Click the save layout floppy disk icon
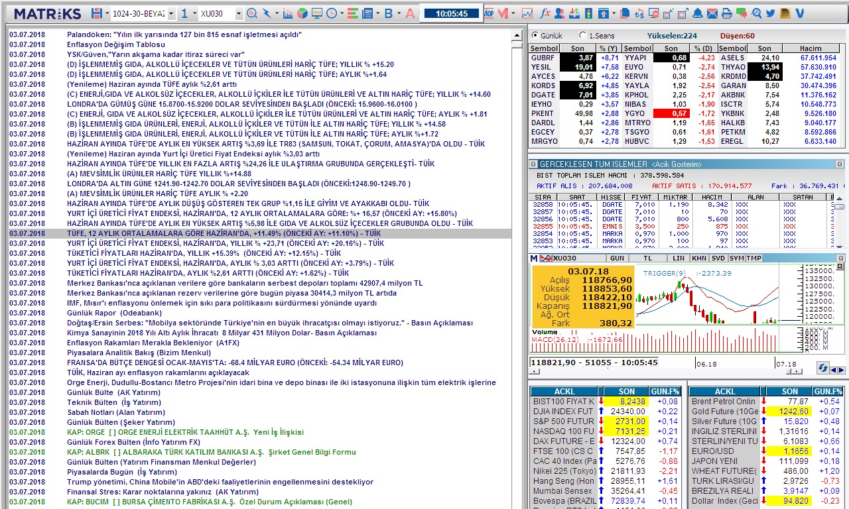This screenshot has height=509, width=849. 97,13
